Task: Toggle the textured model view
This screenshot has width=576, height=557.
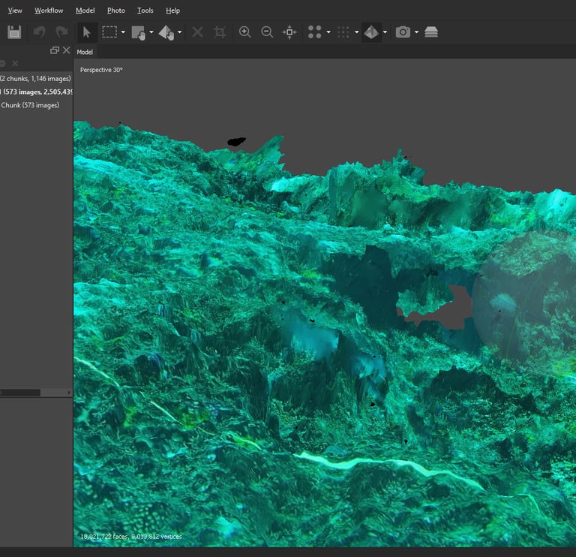Action: tap(371, 32)
